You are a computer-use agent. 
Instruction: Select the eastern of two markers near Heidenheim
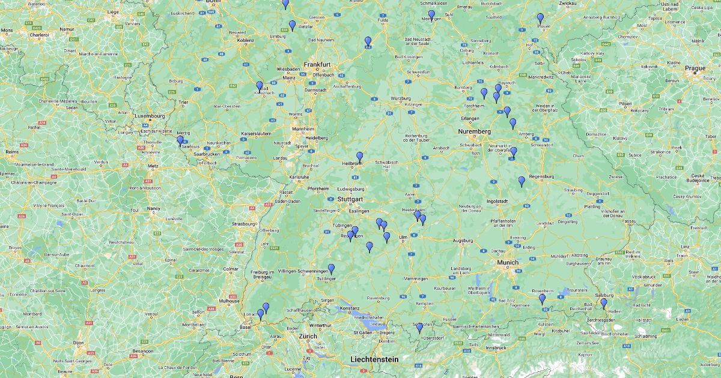[x=422, y=220]
